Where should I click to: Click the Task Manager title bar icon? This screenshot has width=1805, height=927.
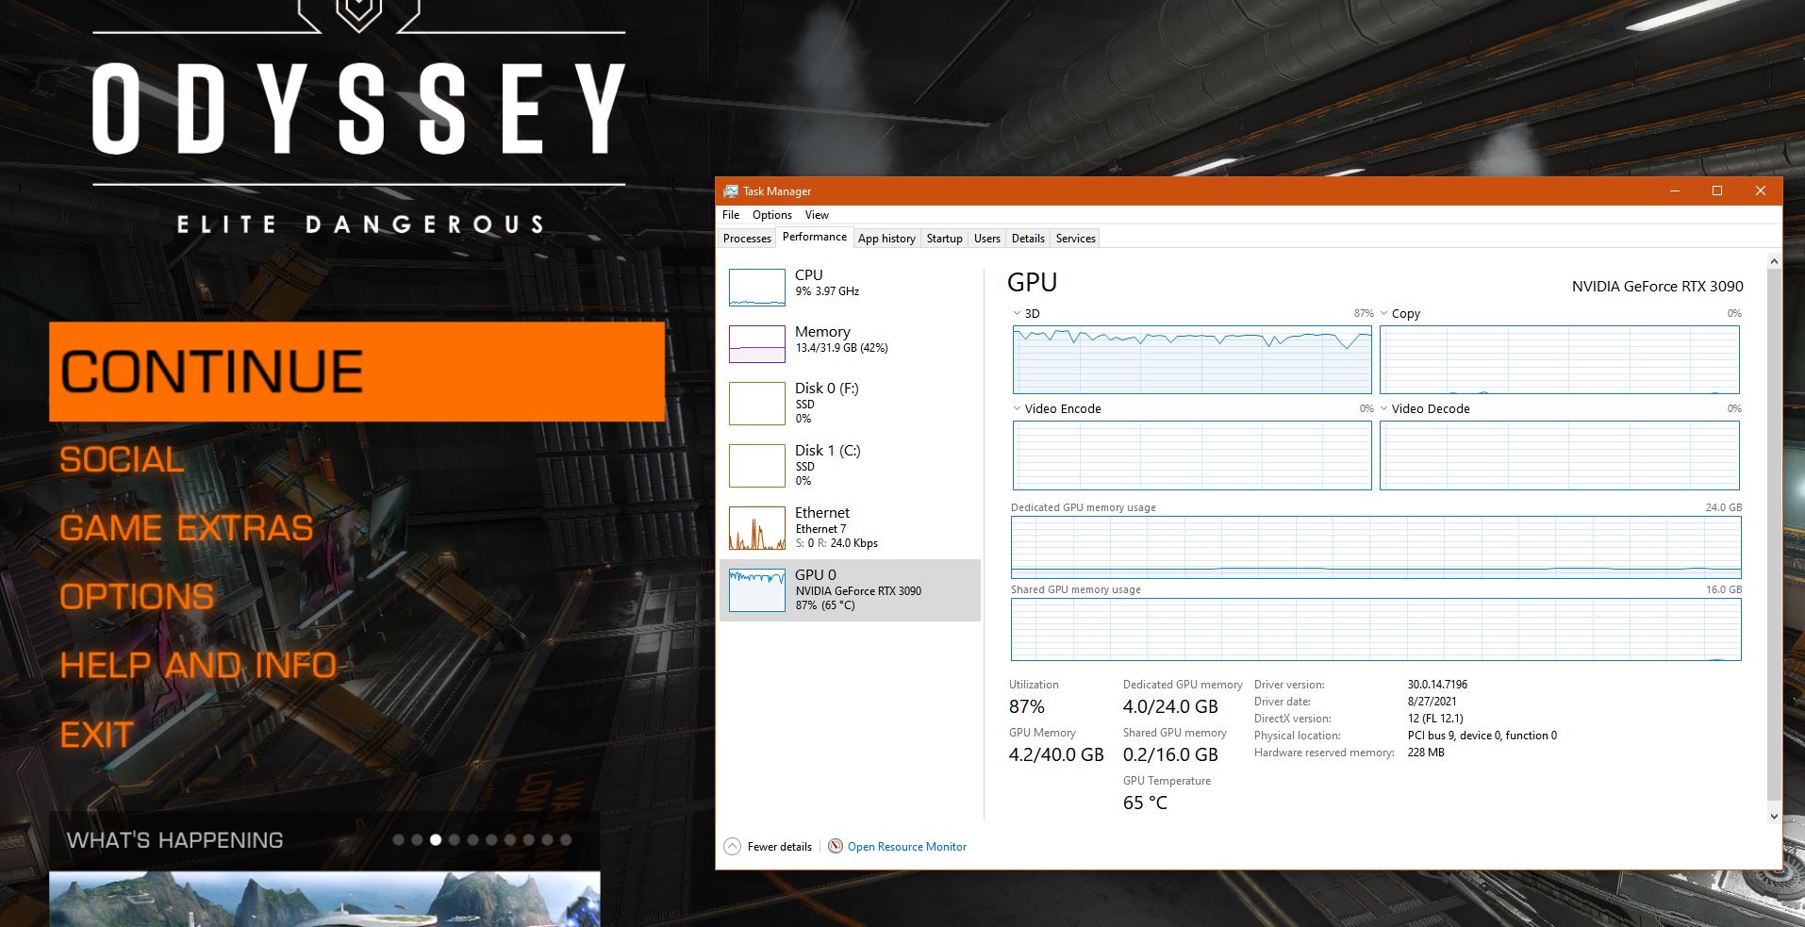coord(731,190)
